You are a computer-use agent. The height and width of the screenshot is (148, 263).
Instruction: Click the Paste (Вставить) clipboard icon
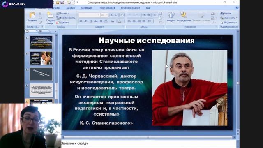(32, 15)
